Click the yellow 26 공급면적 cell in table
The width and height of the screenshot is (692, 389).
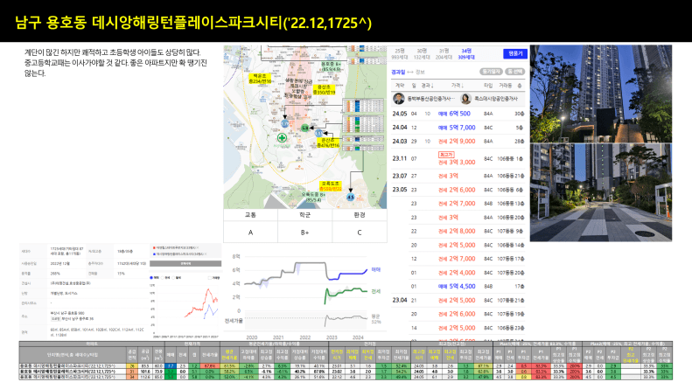(131, 366)
